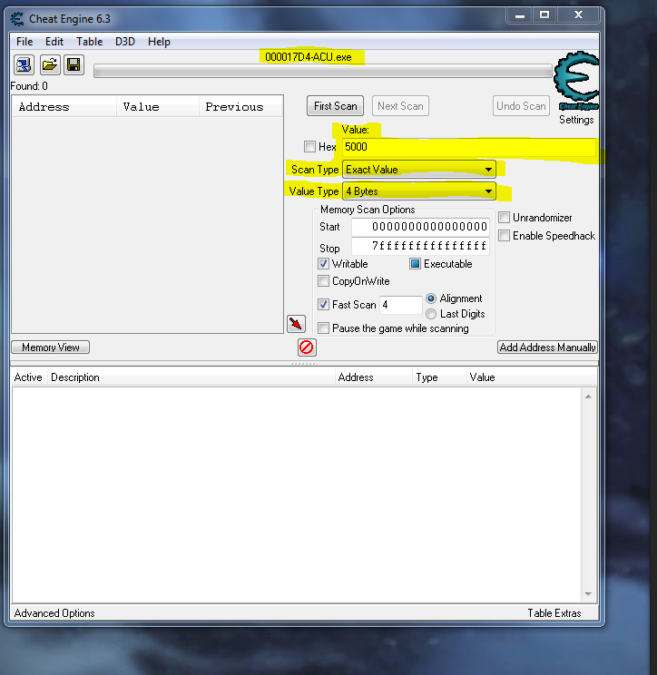This screenshot has width=657, height=675.
Task: Enable the Hex checkbox
Action: click(x=310, y=147)
